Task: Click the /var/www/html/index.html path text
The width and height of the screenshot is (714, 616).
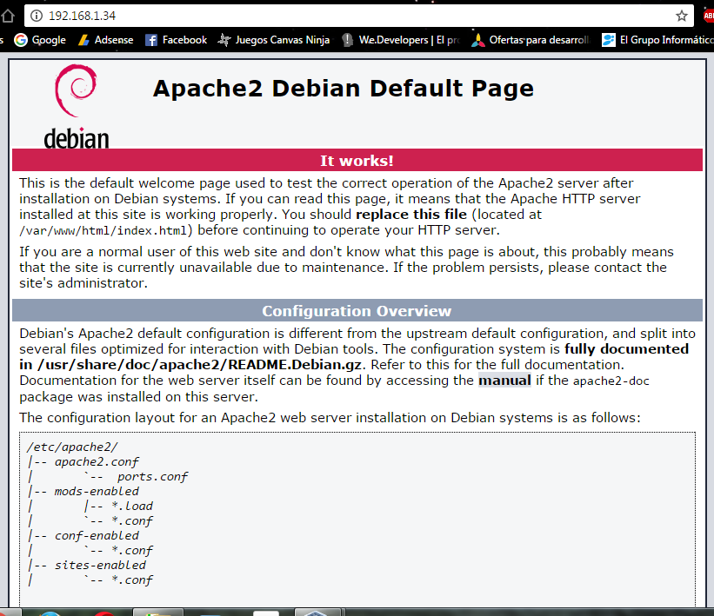Action: [x=104, y=230]
